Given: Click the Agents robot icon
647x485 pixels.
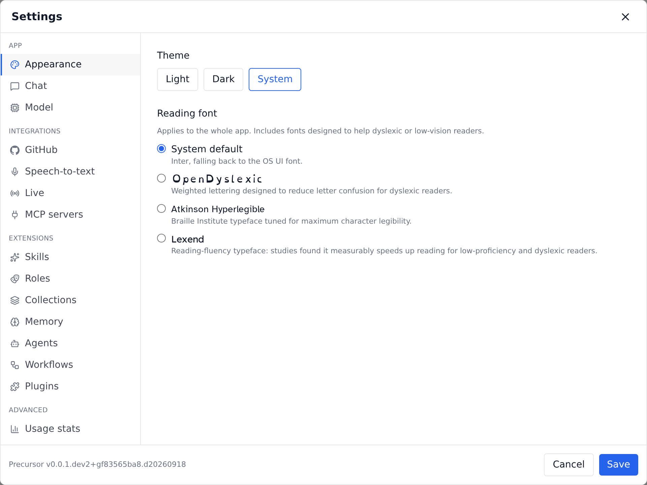Looking at the screenshot, I should click(15, 344).
